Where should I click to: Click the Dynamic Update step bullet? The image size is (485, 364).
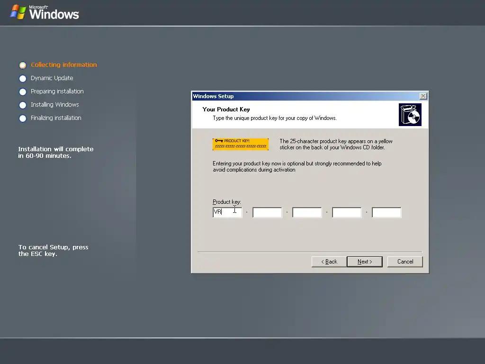[23, 78]
